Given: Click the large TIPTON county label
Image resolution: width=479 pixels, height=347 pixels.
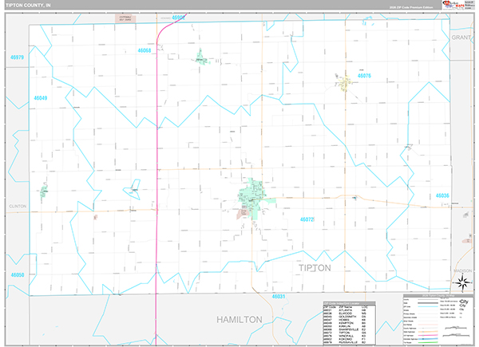Looking at the screenshot, I should [315, 268].
